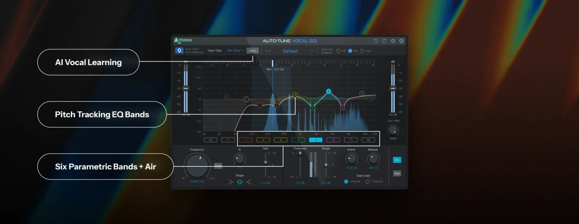The height and width of the screenshot is (224, 579).
Task: Click the 4.2 dB gain value
Action: [266, 183]
